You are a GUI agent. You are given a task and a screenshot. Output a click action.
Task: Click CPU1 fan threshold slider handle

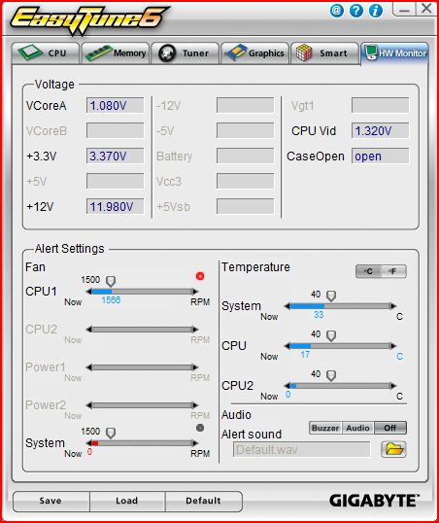pyautogui.click(x=111, y=281)
